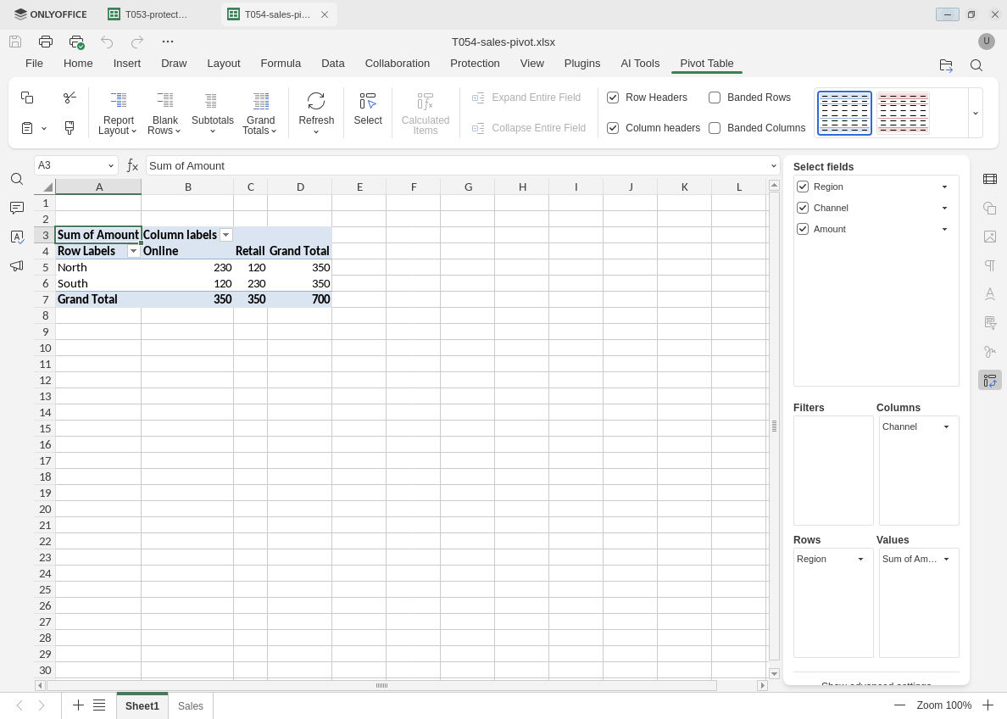Click the Zoom 100% label
Image resolution: width=1007 pixels, height=719 pixels.
click(943, 705)
